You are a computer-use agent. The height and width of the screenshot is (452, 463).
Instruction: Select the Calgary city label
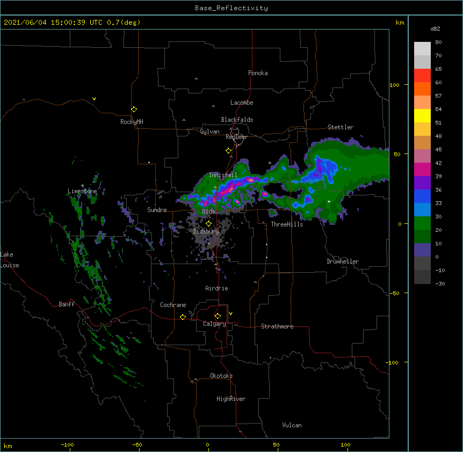click(x=214, y=324)
